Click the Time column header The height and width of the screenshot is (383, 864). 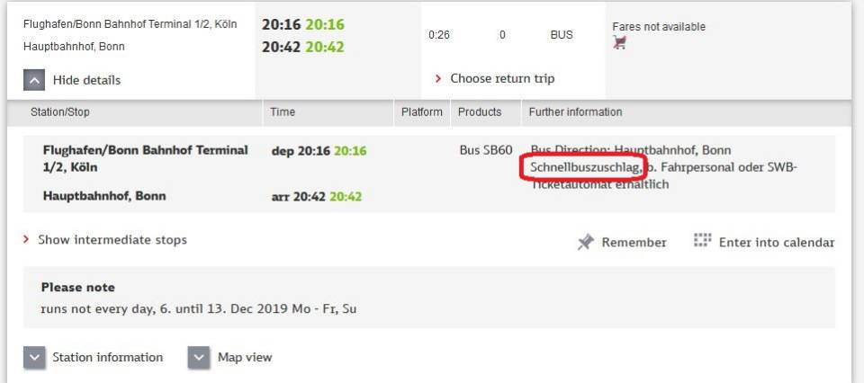(283, 112)
